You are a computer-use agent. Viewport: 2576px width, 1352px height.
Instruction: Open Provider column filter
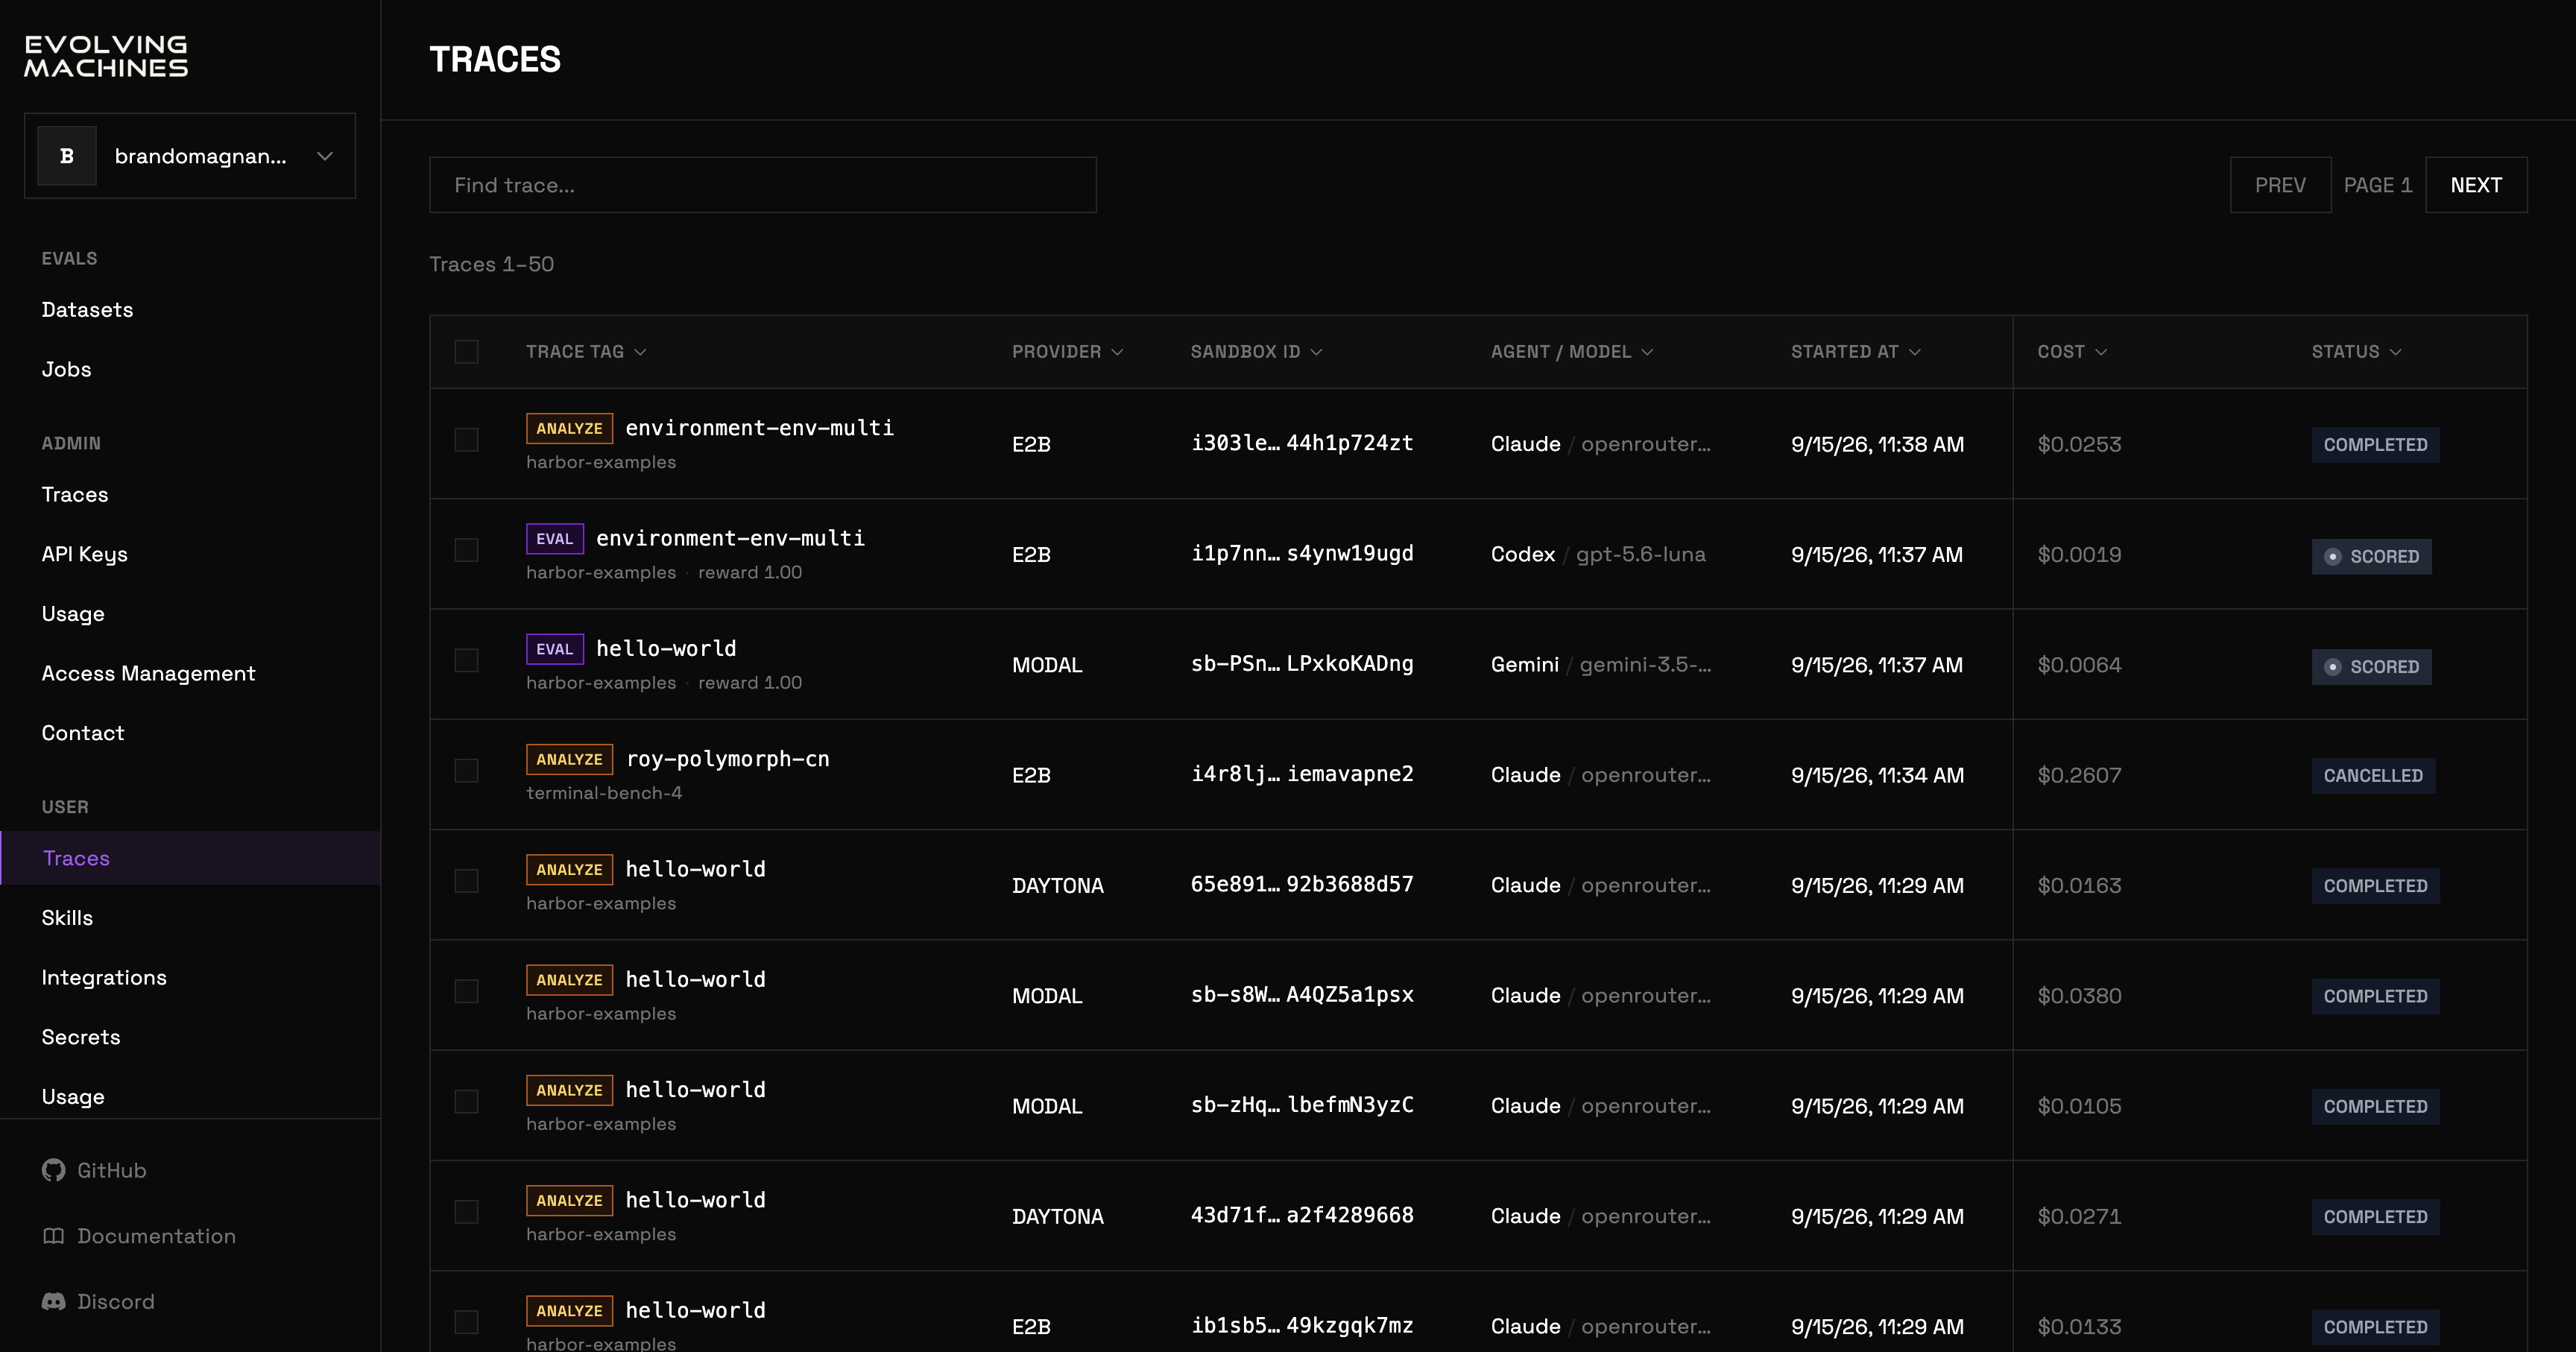coord(1067,352)
